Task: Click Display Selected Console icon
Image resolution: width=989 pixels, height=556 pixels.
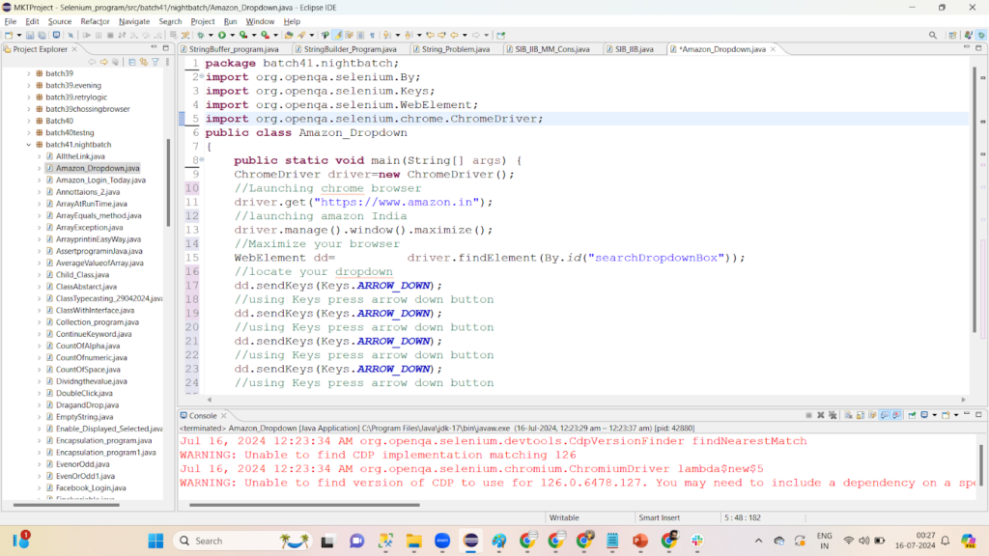Action: [x=924, y=415]
